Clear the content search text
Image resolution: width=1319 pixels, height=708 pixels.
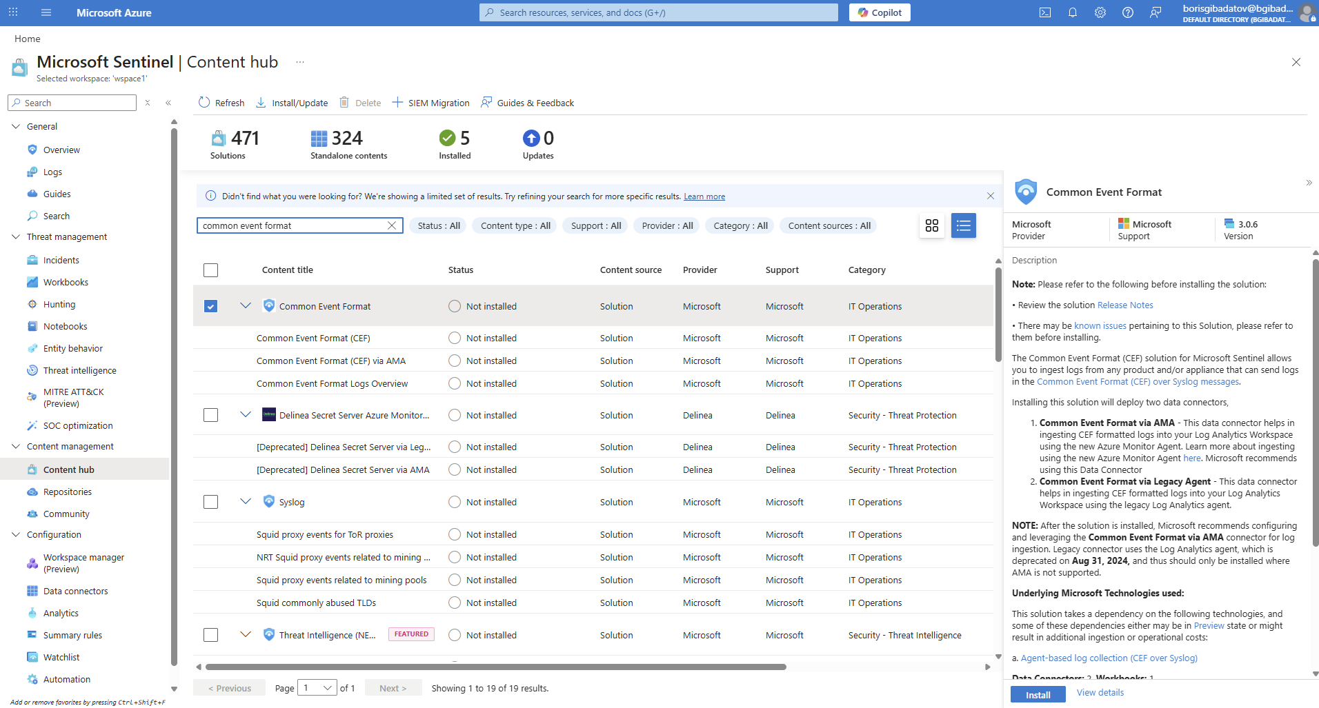392,225
